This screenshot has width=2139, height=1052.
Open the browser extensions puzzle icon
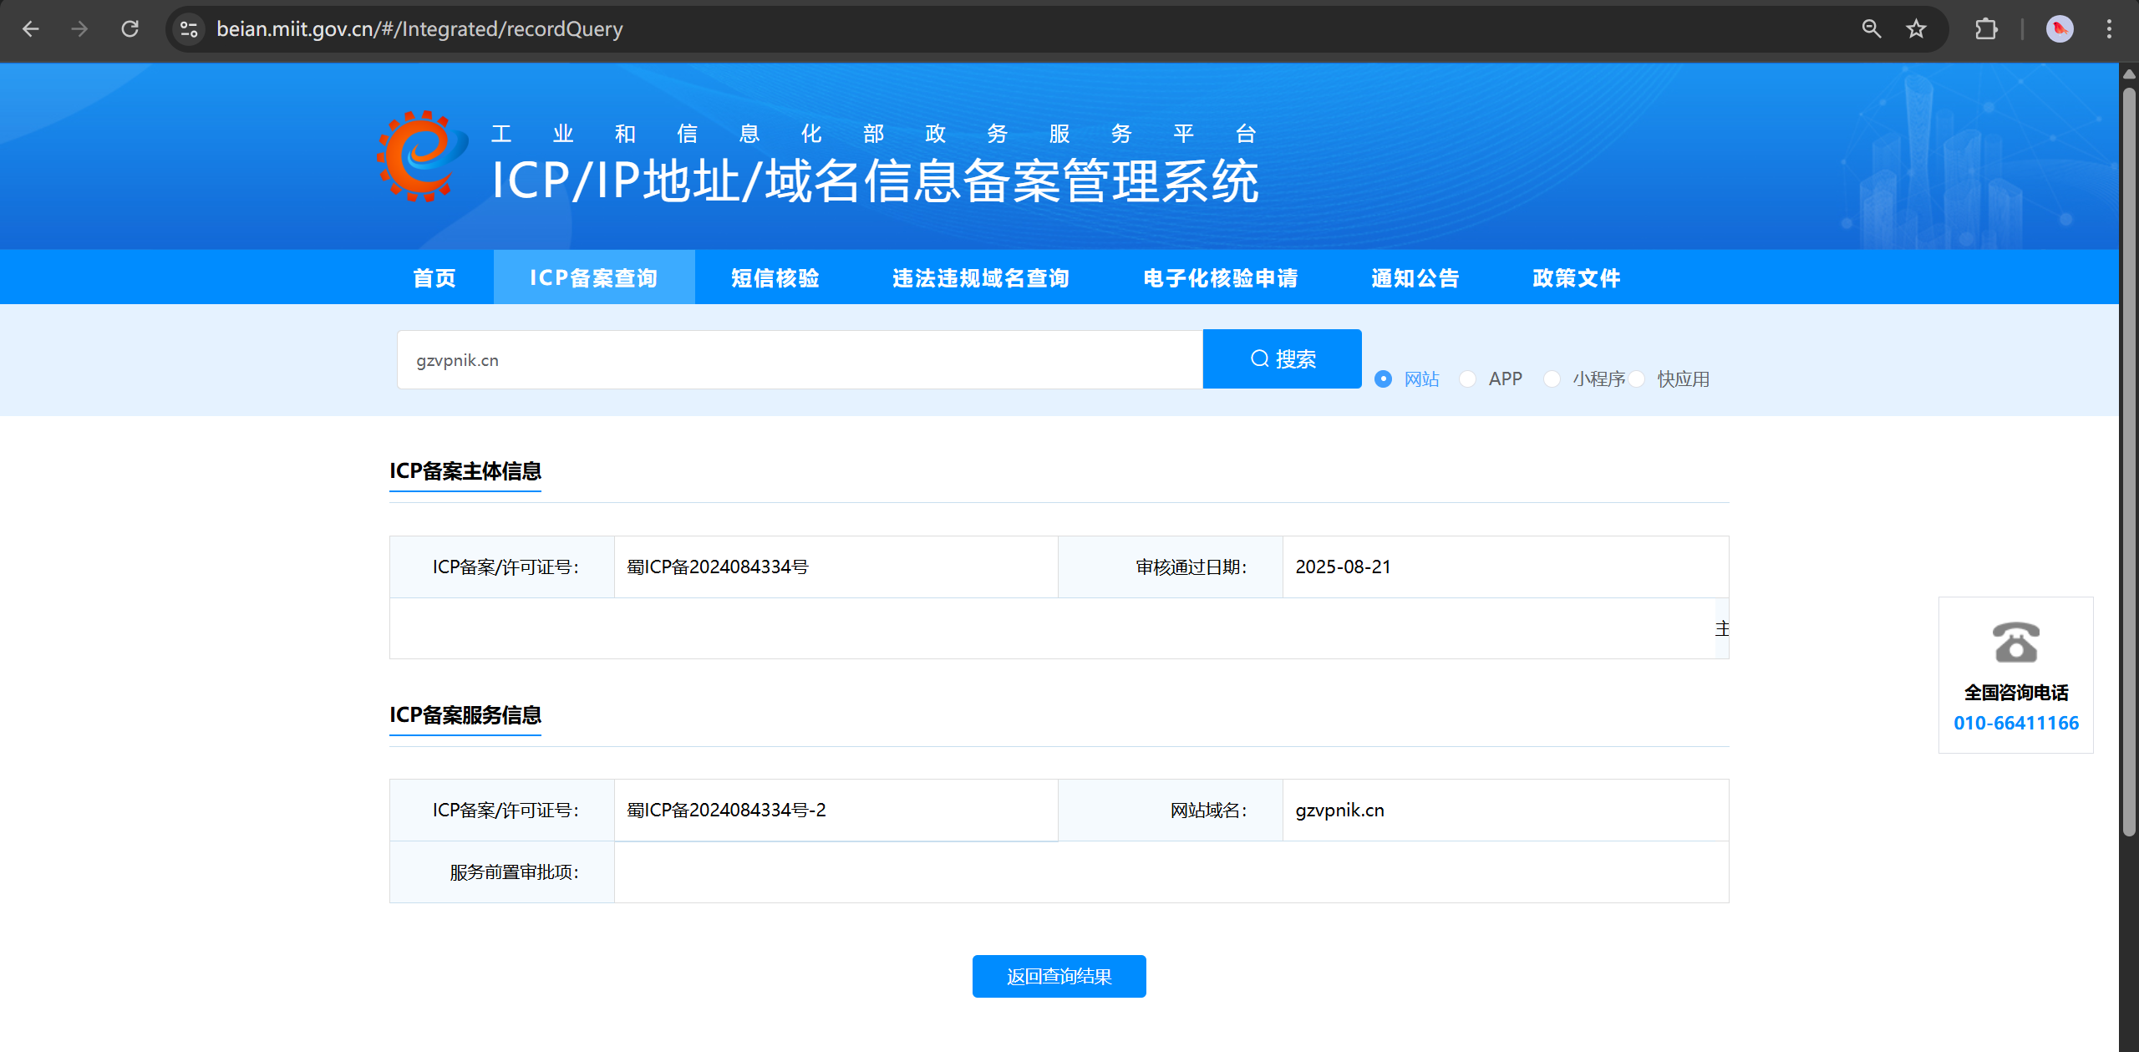tap(1986, 29)
